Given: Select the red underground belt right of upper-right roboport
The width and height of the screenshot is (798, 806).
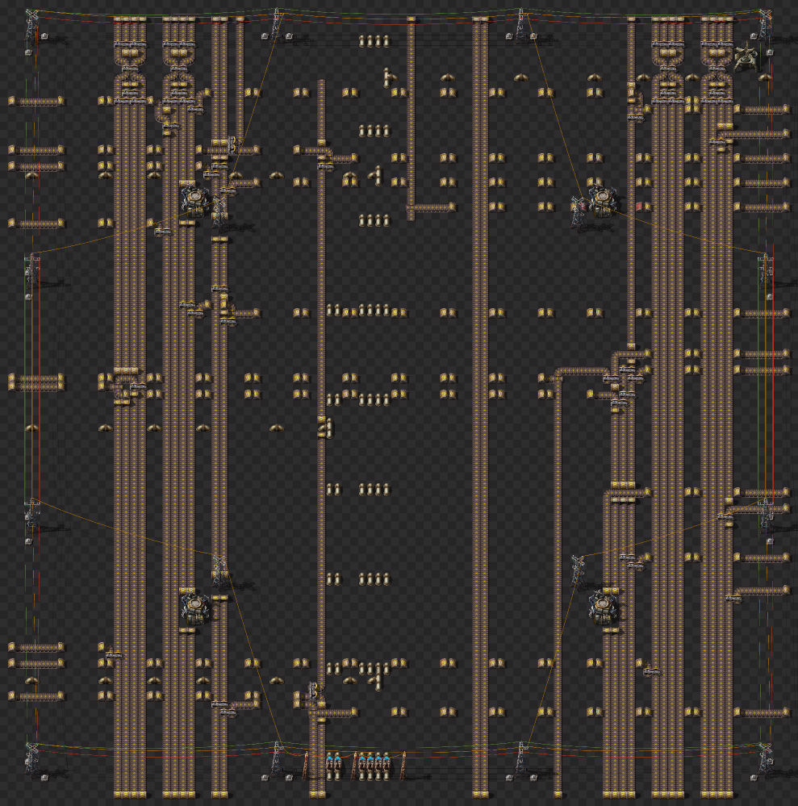Looking at the screenshot, I should (x=639, y=207).
